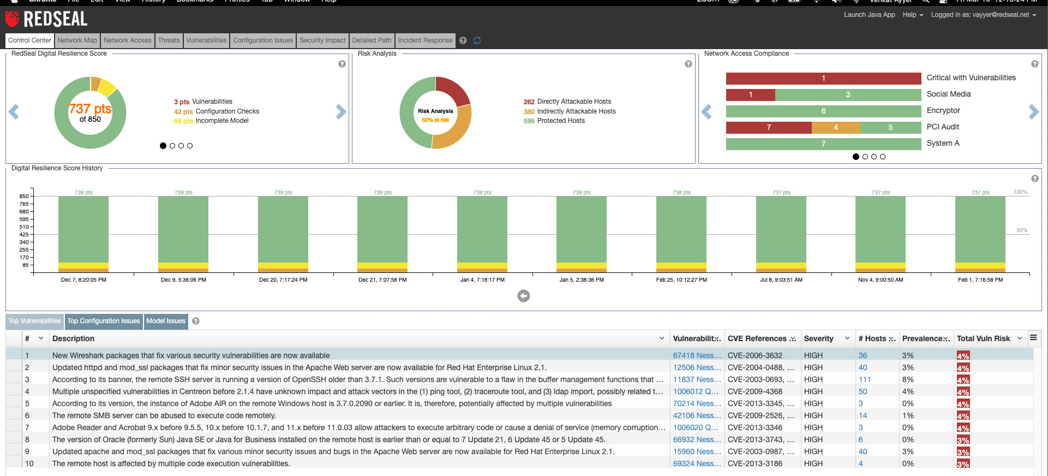Switch to Network Access tab
The image size is (1048, 476).
click(x=128, y=40)
